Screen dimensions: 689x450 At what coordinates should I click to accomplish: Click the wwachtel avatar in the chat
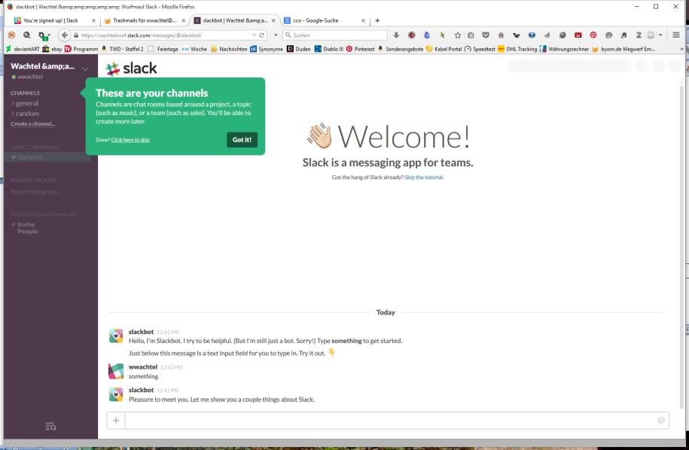pyautogui.click(x=116, y=371)
